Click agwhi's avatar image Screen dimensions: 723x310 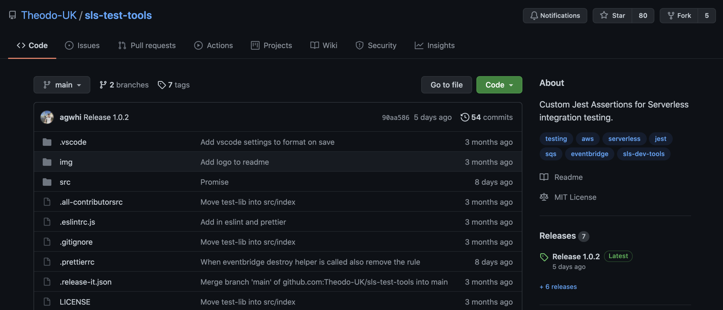tap(47, 117)
